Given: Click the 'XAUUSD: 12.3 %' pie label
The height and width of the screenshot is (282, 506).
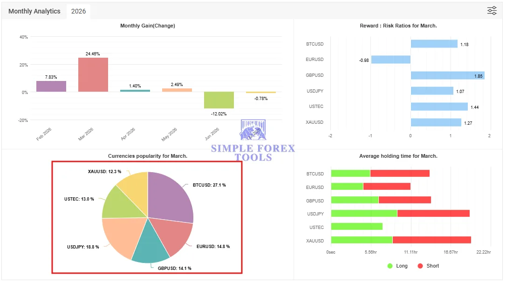Looking at the screenshot, I should tap(104, 171).
